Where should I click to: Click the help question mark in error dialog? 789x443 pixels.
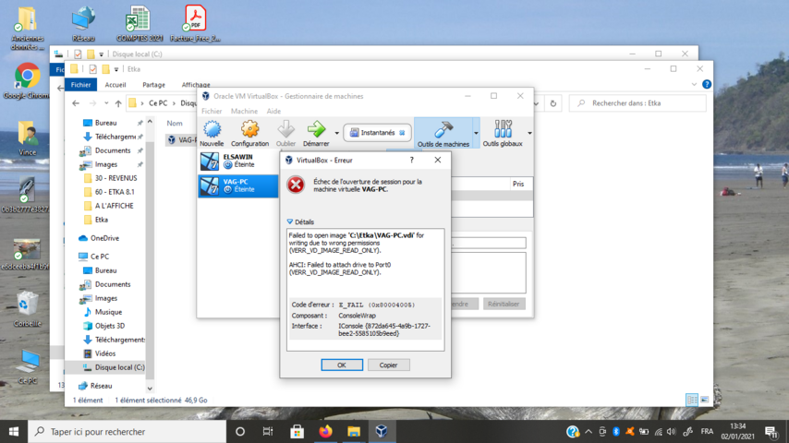(x=412, y=160)
